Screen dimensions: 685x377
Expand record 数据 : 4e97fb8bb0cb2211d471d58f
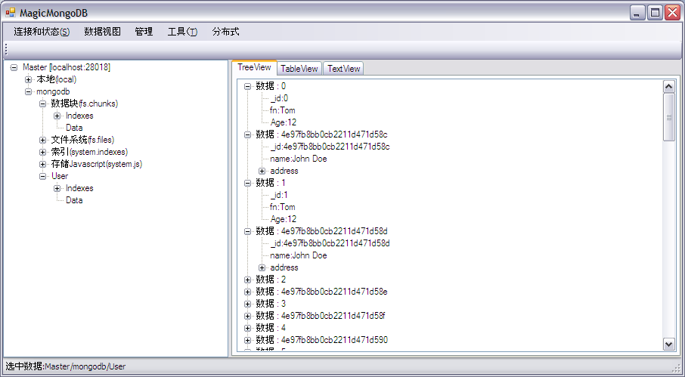(x=248, y=316)
